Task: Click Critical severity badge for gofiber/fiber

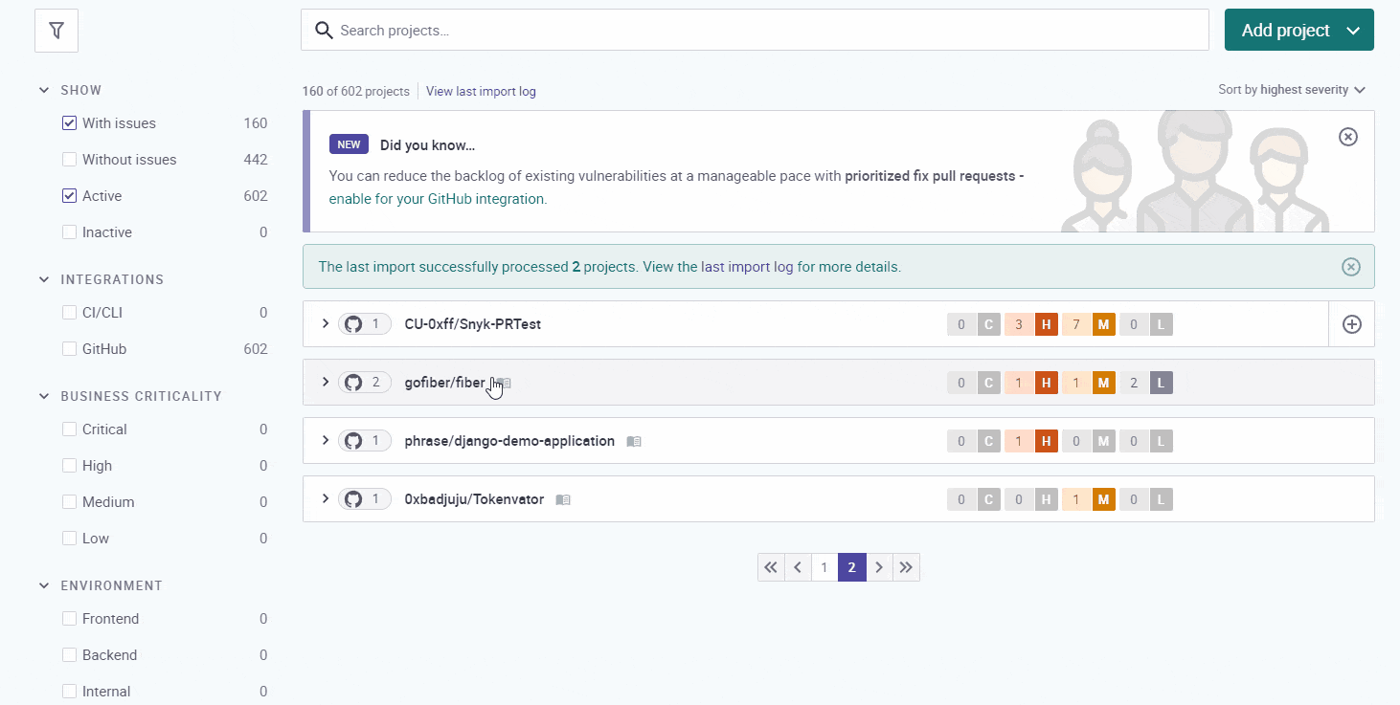Action: [x=973, y=383]
